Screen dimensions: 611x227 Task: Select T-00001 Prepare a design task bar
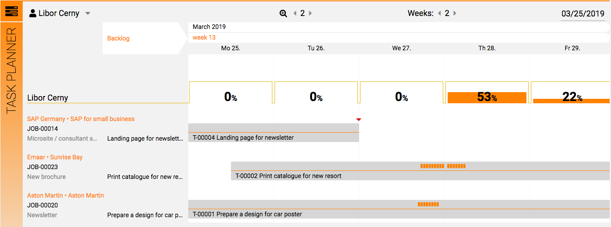coord(399,209)
